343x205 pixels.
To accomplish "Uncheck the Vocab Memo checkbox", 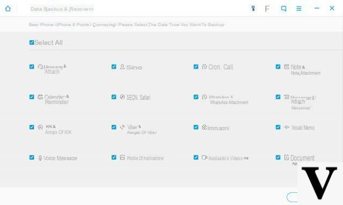I will pos(278,127).
